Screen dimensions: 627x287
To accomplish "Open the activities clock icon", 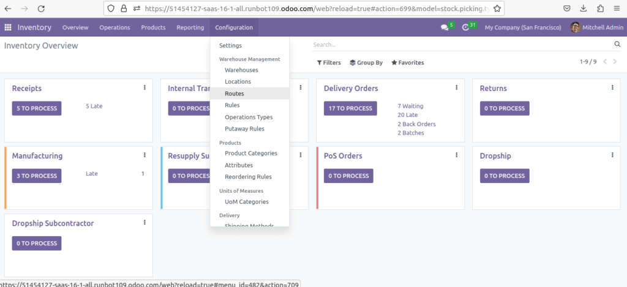I will pos(465,28).
